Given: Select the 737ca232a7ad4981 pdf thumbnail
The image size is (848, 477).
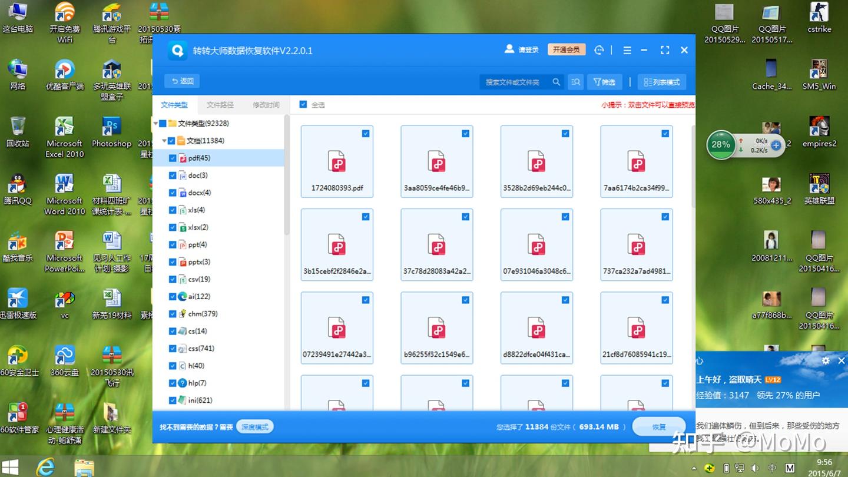Looking at the screenshot, I should (x=637, y=244).
